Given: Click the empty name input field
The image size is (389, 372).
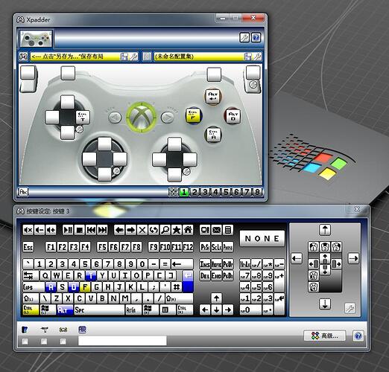Looking at the screenshot, I should [122, 341].
